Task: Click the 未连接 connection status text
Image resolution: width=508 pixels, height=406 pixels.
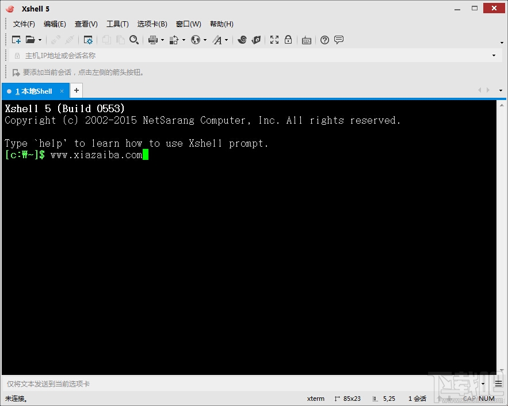Action: click(16, 399)
